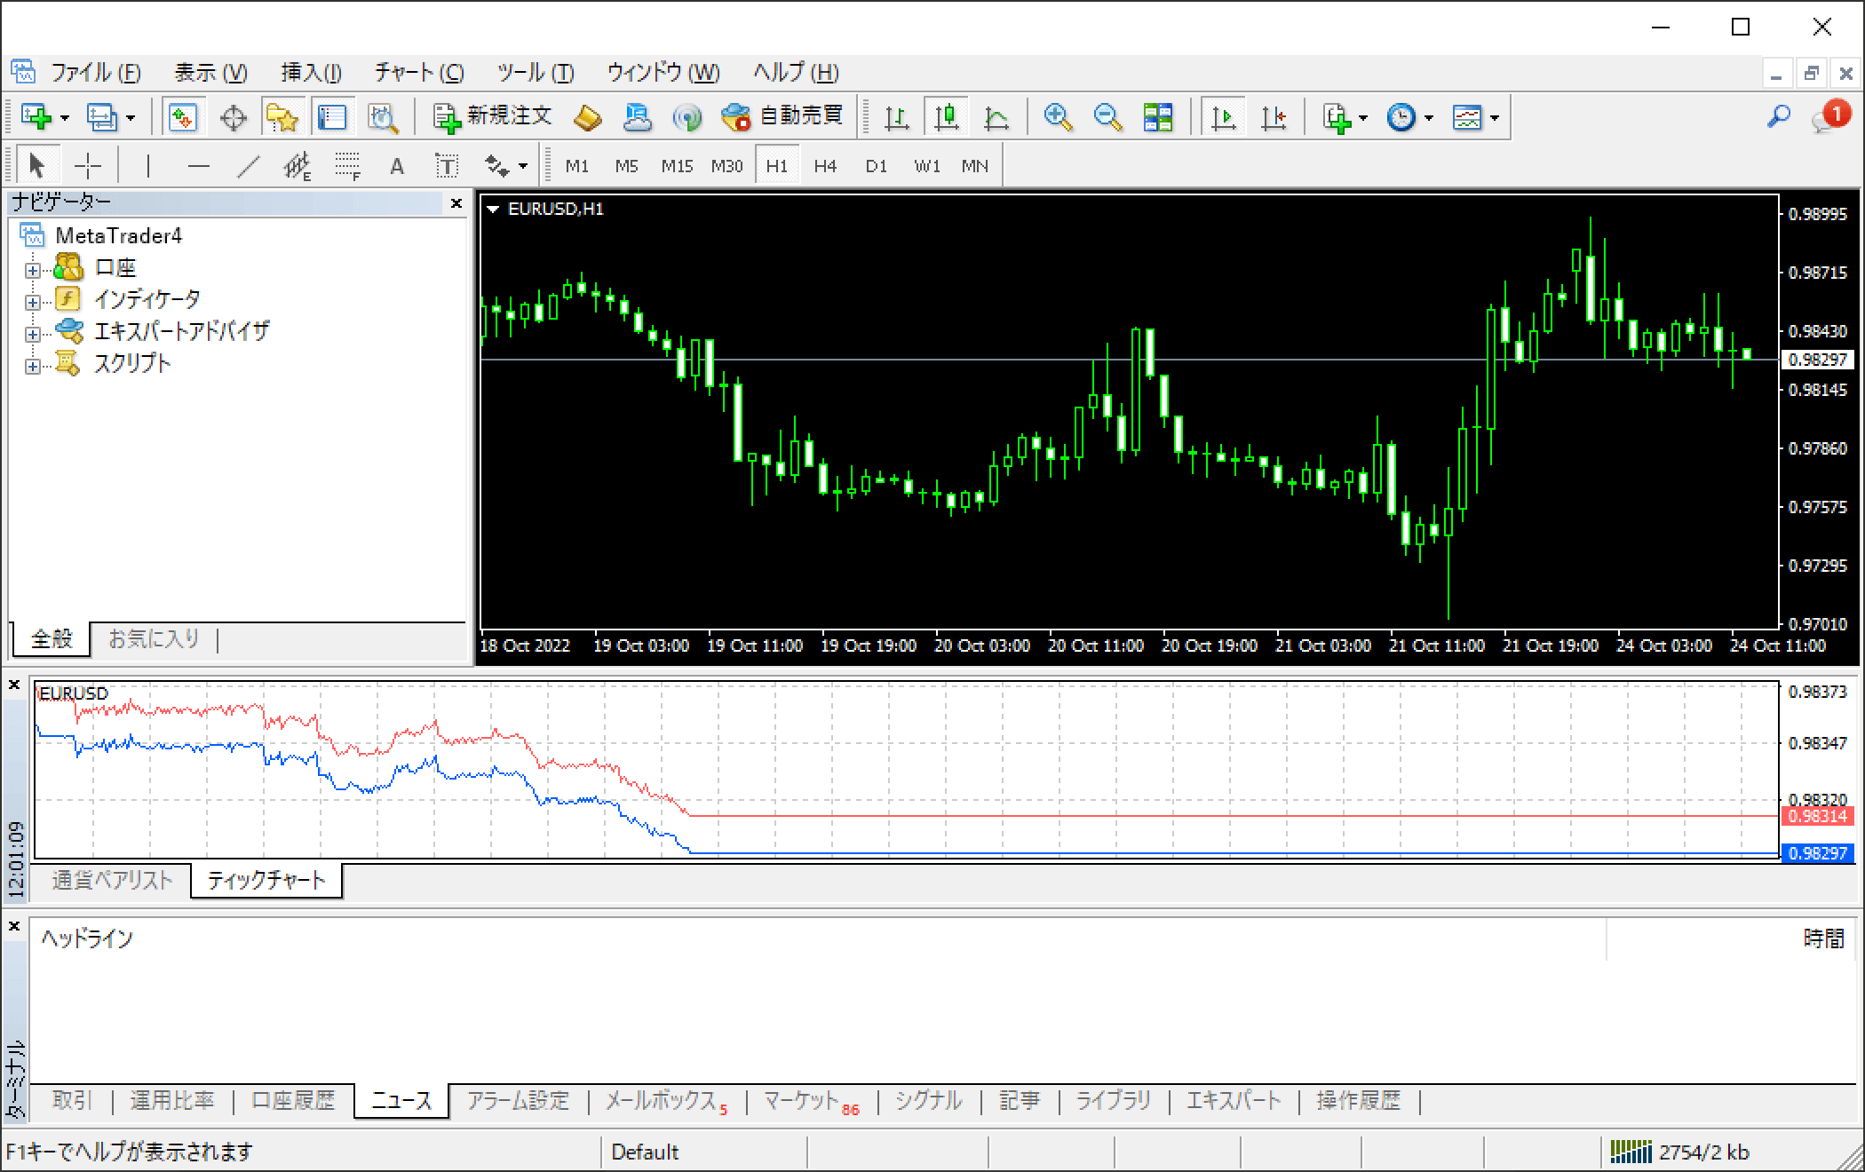Switch chart to bar chart style
This screenshot has height=1172, width=1865.
[x=897, y=116]
